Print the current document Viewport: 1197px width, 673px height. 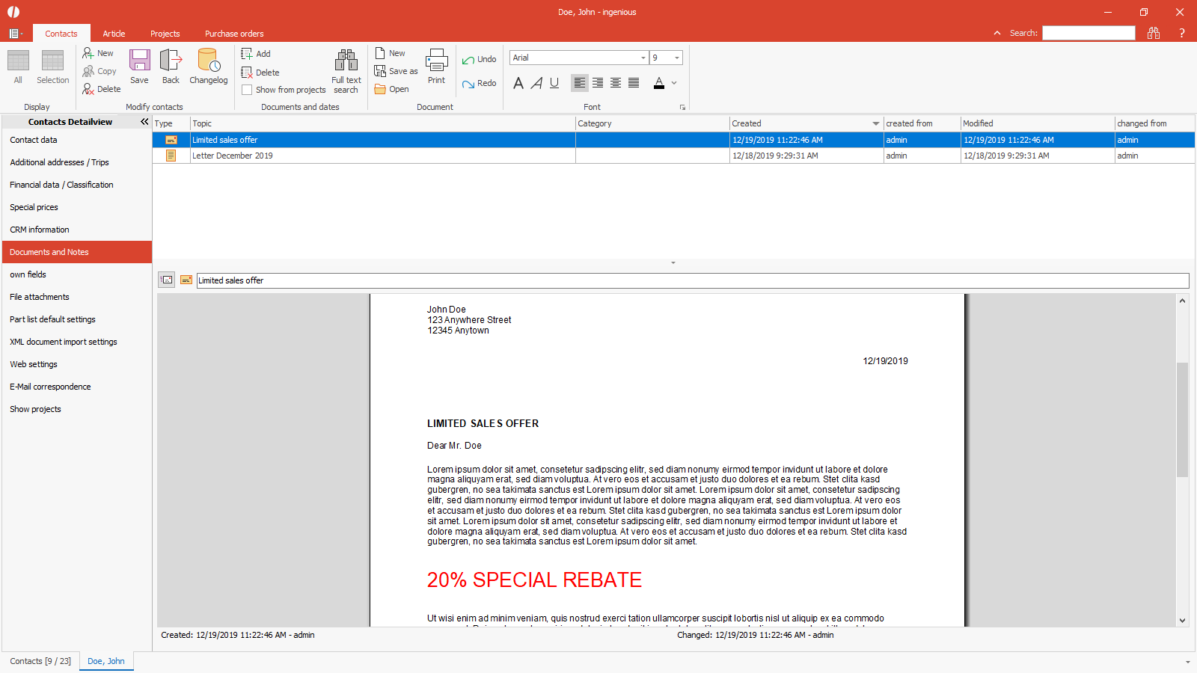tap(436, 66)
